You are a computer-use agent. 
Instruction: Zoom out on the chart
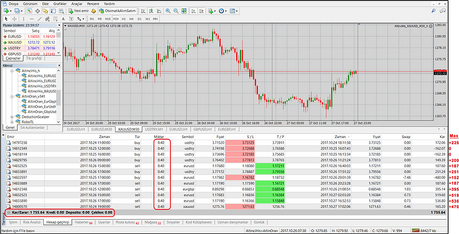click(176, 11)
